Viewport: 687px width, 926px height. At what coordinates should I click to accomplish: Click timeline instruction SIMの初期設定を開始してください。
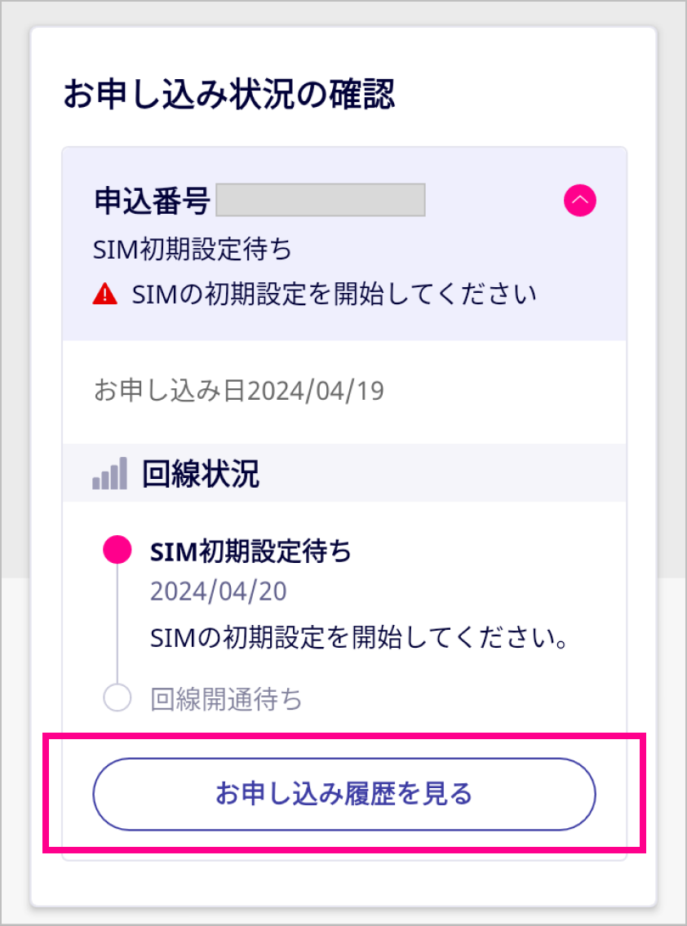360,637
